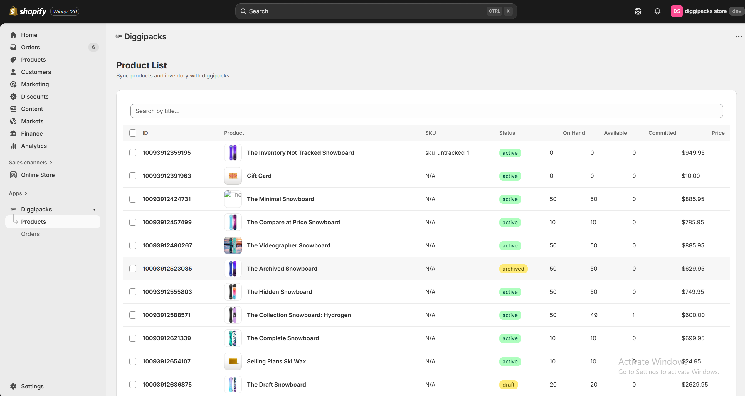
Task: Check the Gift Card row checkbox
Action: point(133,176)
